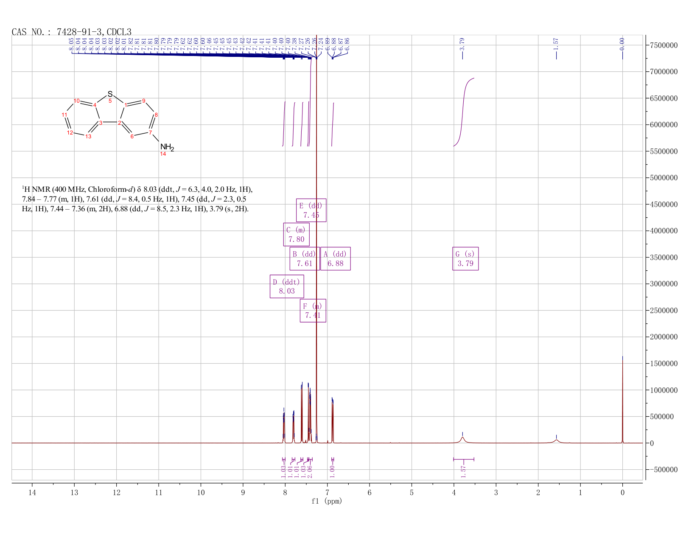The height and width of the screenshot is (541, 700).
Task: Click the broad water peak at 1.57 ppm
Action: pyautogui.click(x=556, y=441)
